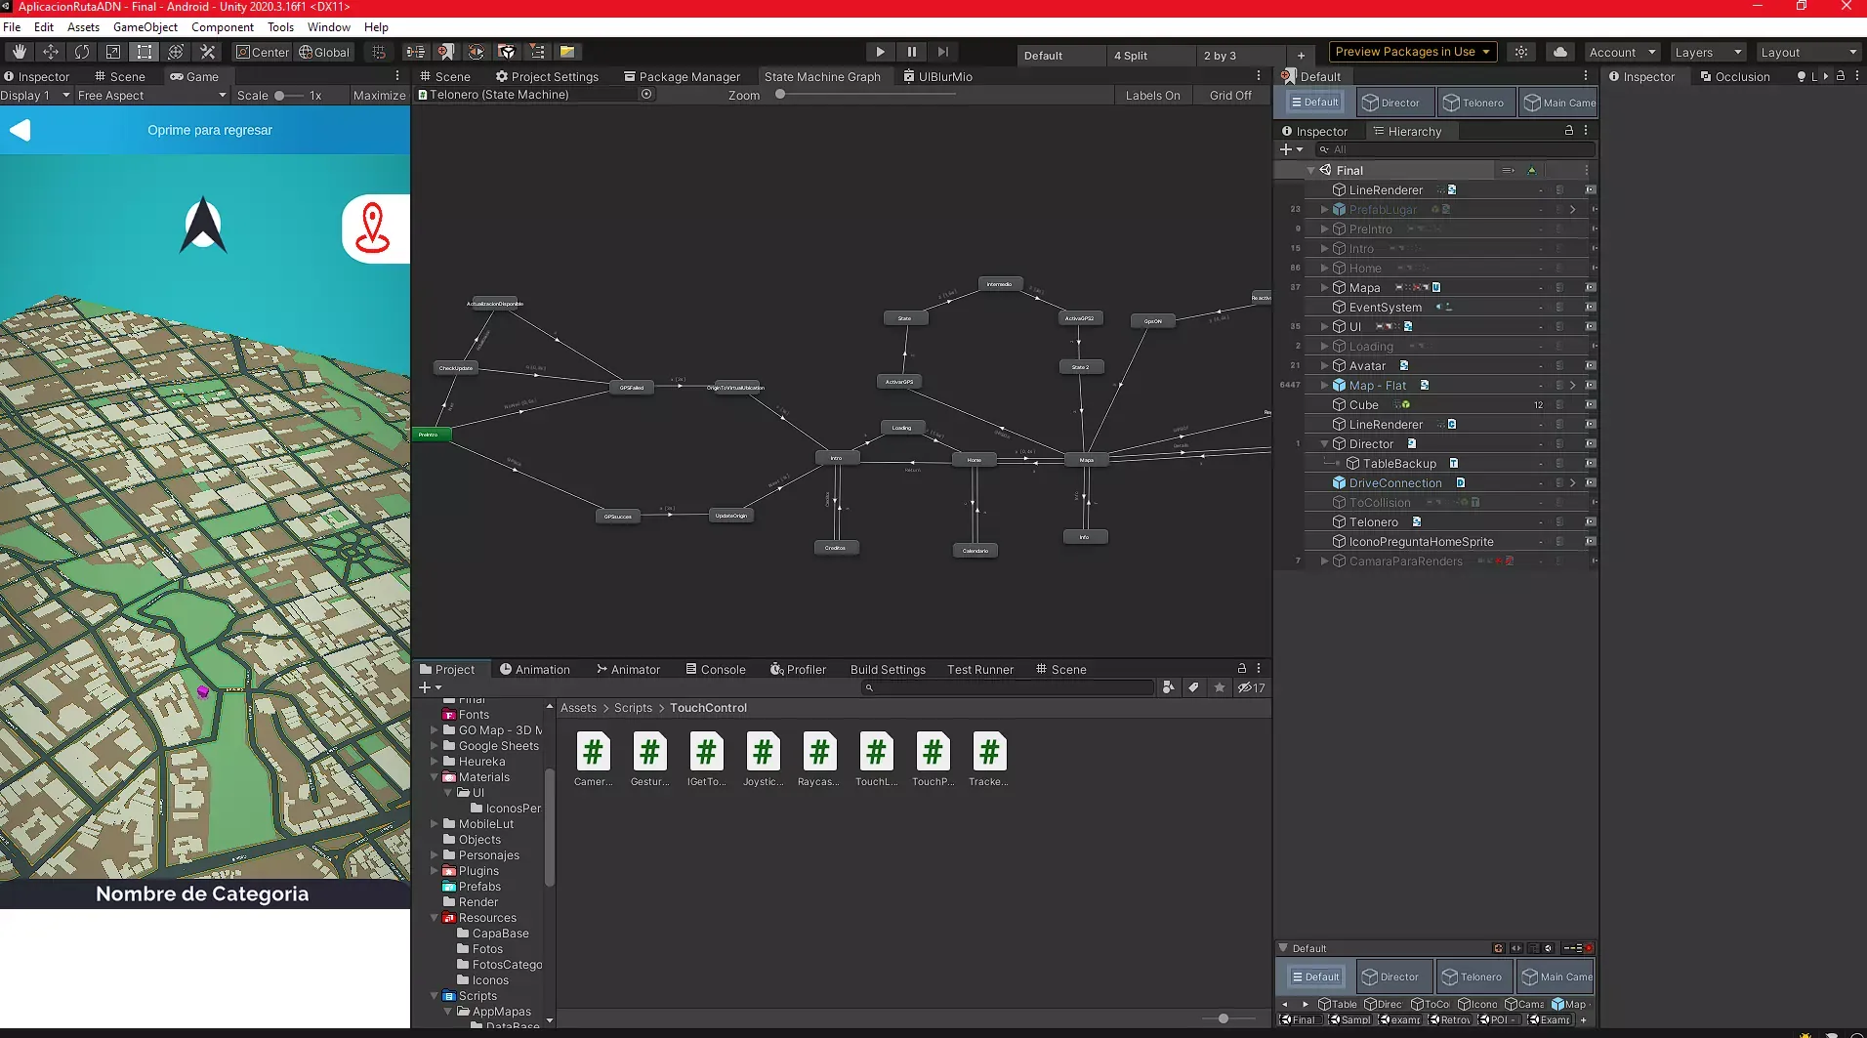Image resolution: width=1867 pixels, height=1038 pixels.
Task: Toggle pivot Center mode
Action: click(263, 52)
